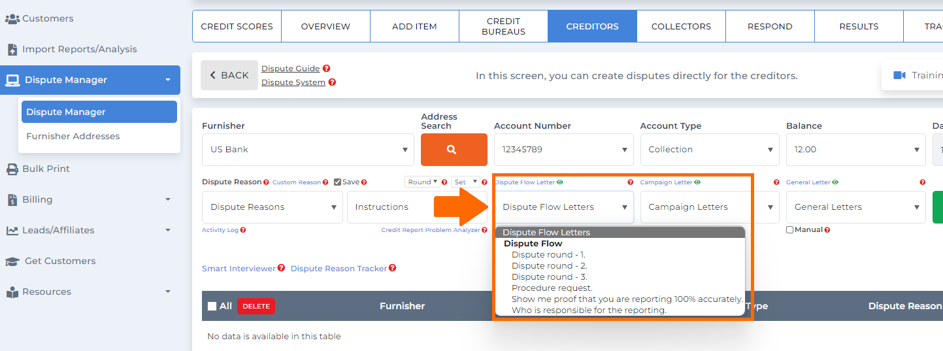The image size is (943, 351).
Task: Toggle eye icon next to Campaign Letter
Action: pyautogui.click(x=697, y=182)
